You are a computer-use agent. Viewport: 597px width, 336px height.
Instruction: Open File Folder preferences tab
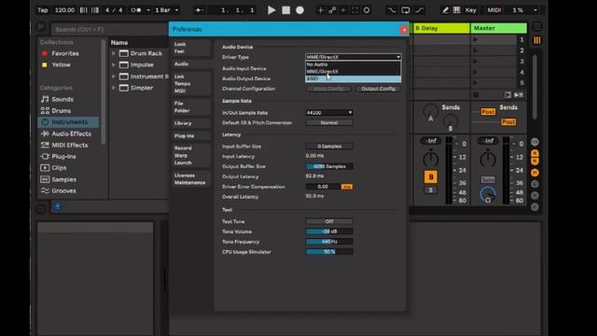(x=191, y=107)
